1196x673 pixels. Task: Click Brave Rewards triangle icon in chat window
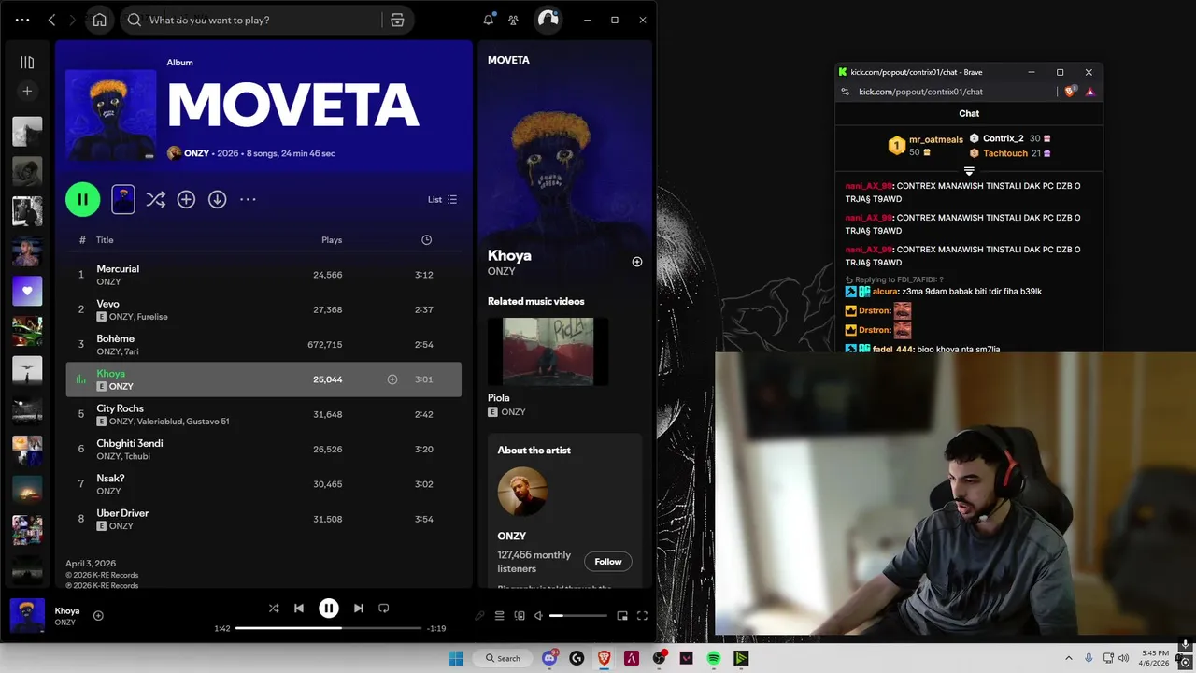tap(1089, 92)
